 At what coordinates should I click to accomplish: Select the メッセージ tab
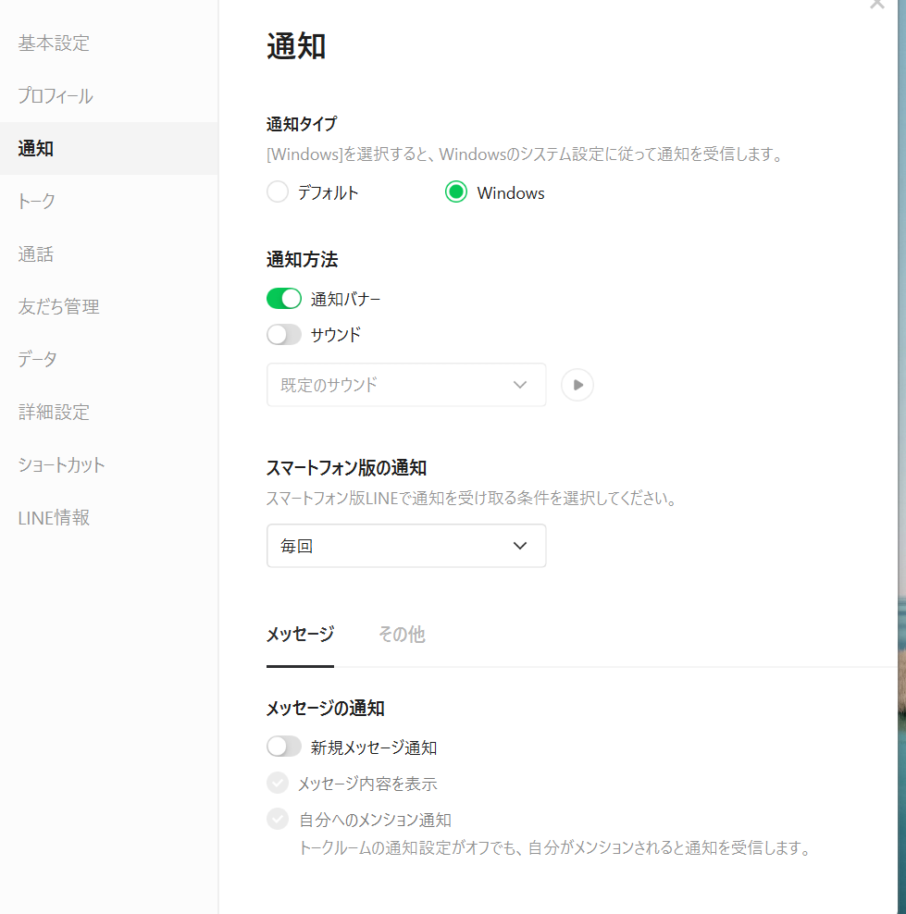(x=300, y=635)
